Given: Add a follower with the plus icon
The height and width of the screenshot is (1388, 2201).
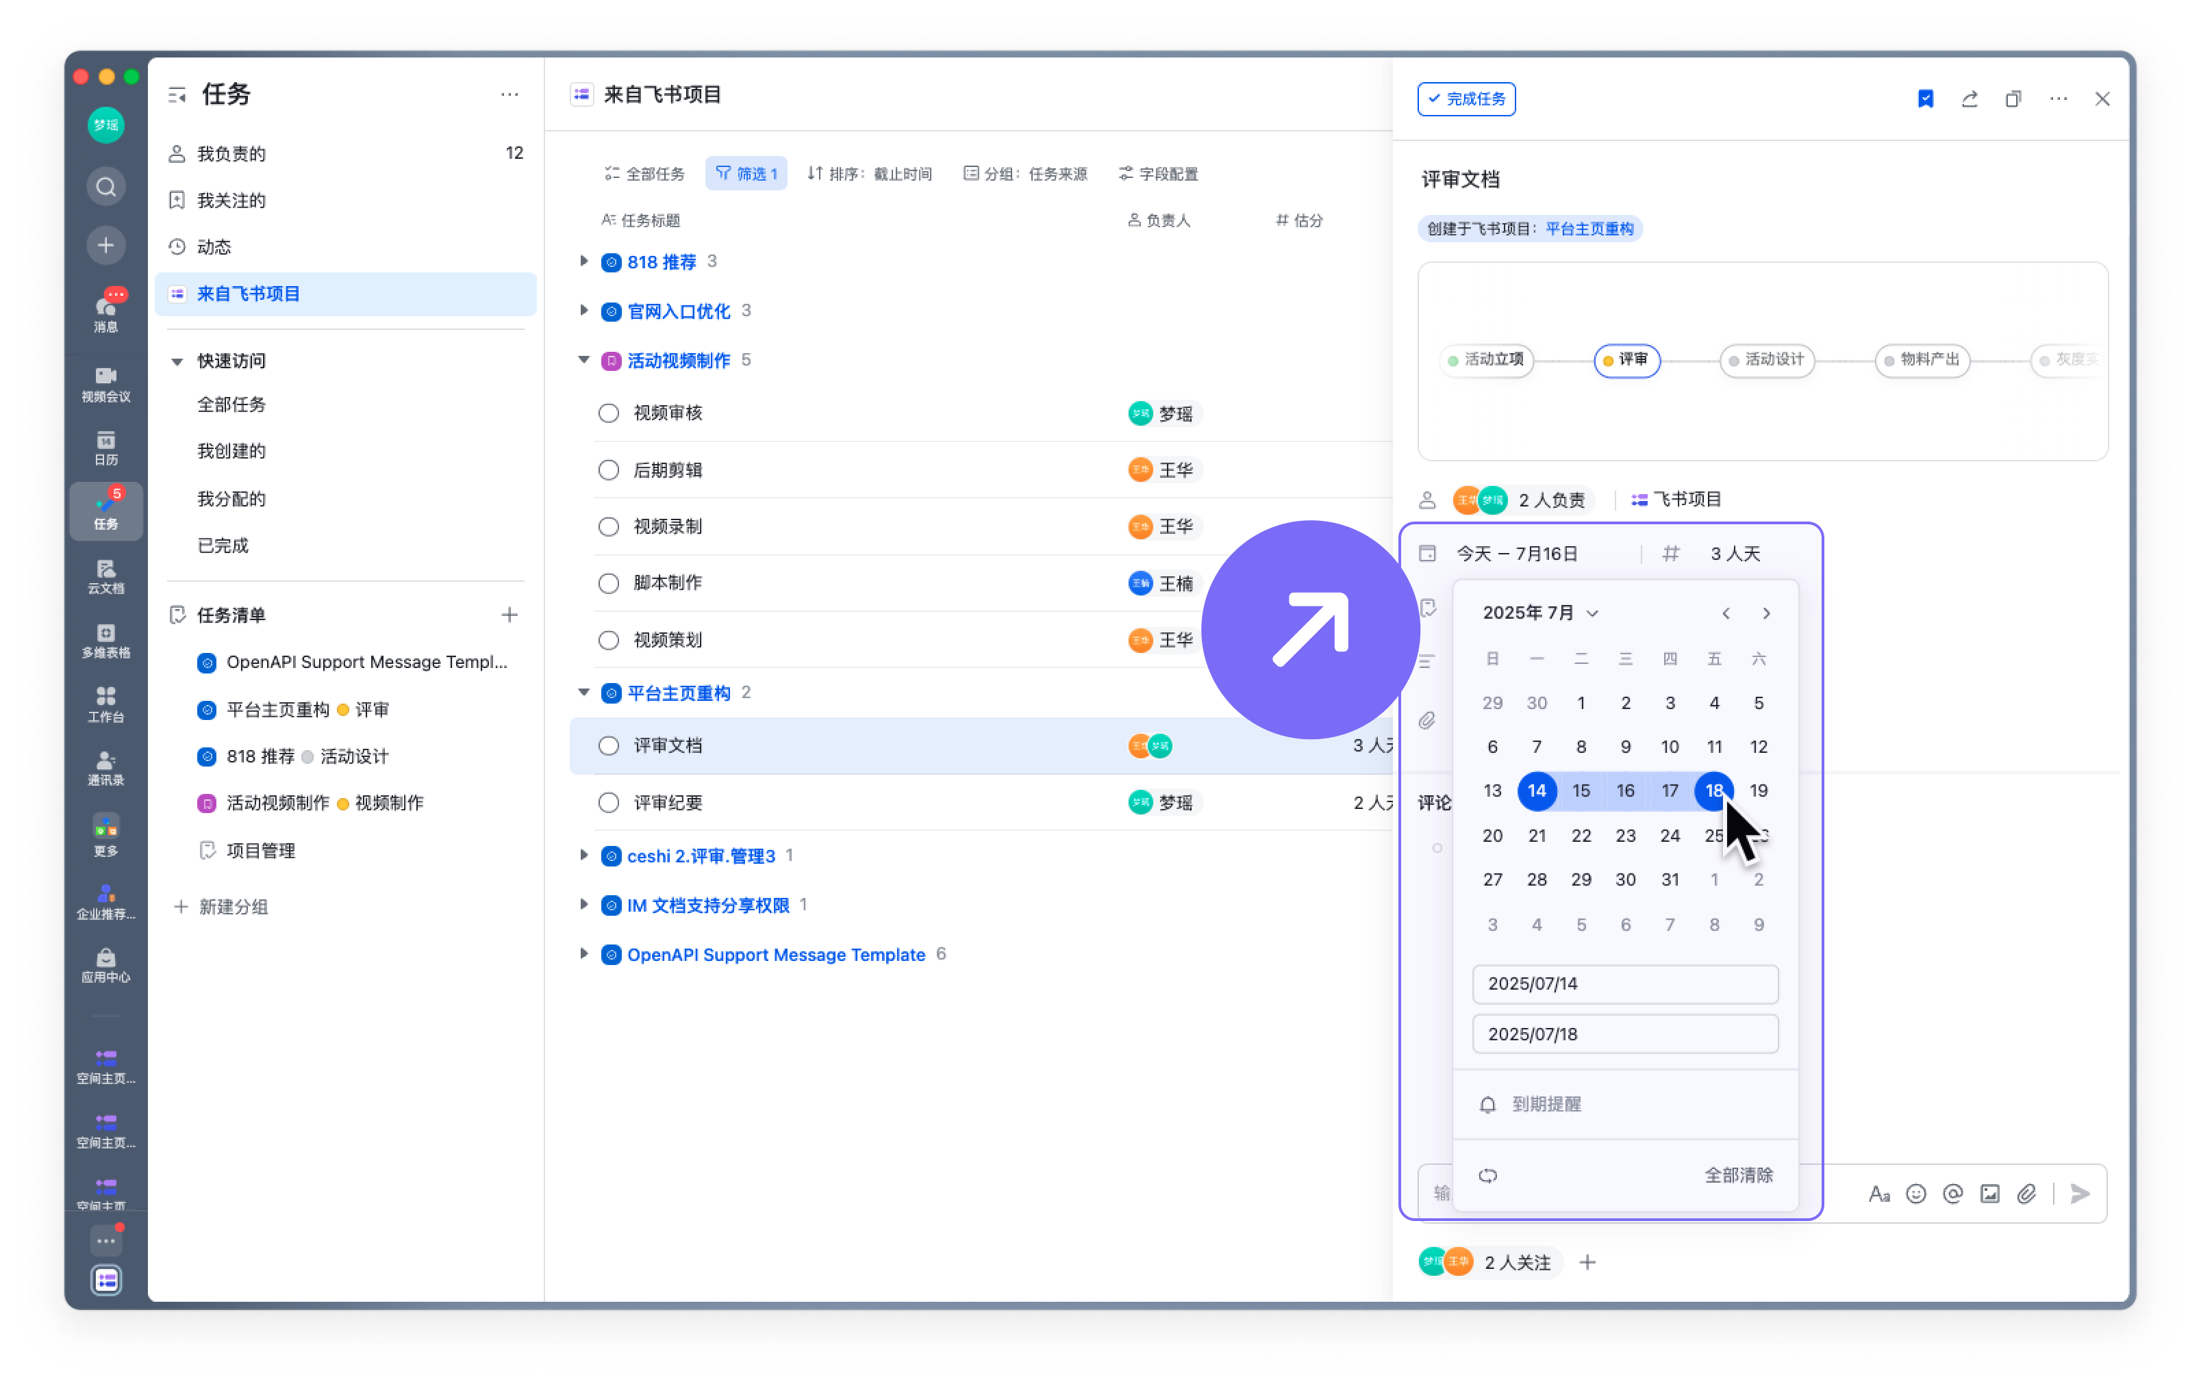Looking at the screenshot, I should 1587,1262.
